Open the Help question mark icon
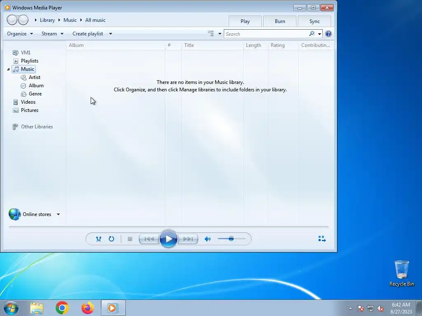Screen dimensions: 422x316 [328, 34]
